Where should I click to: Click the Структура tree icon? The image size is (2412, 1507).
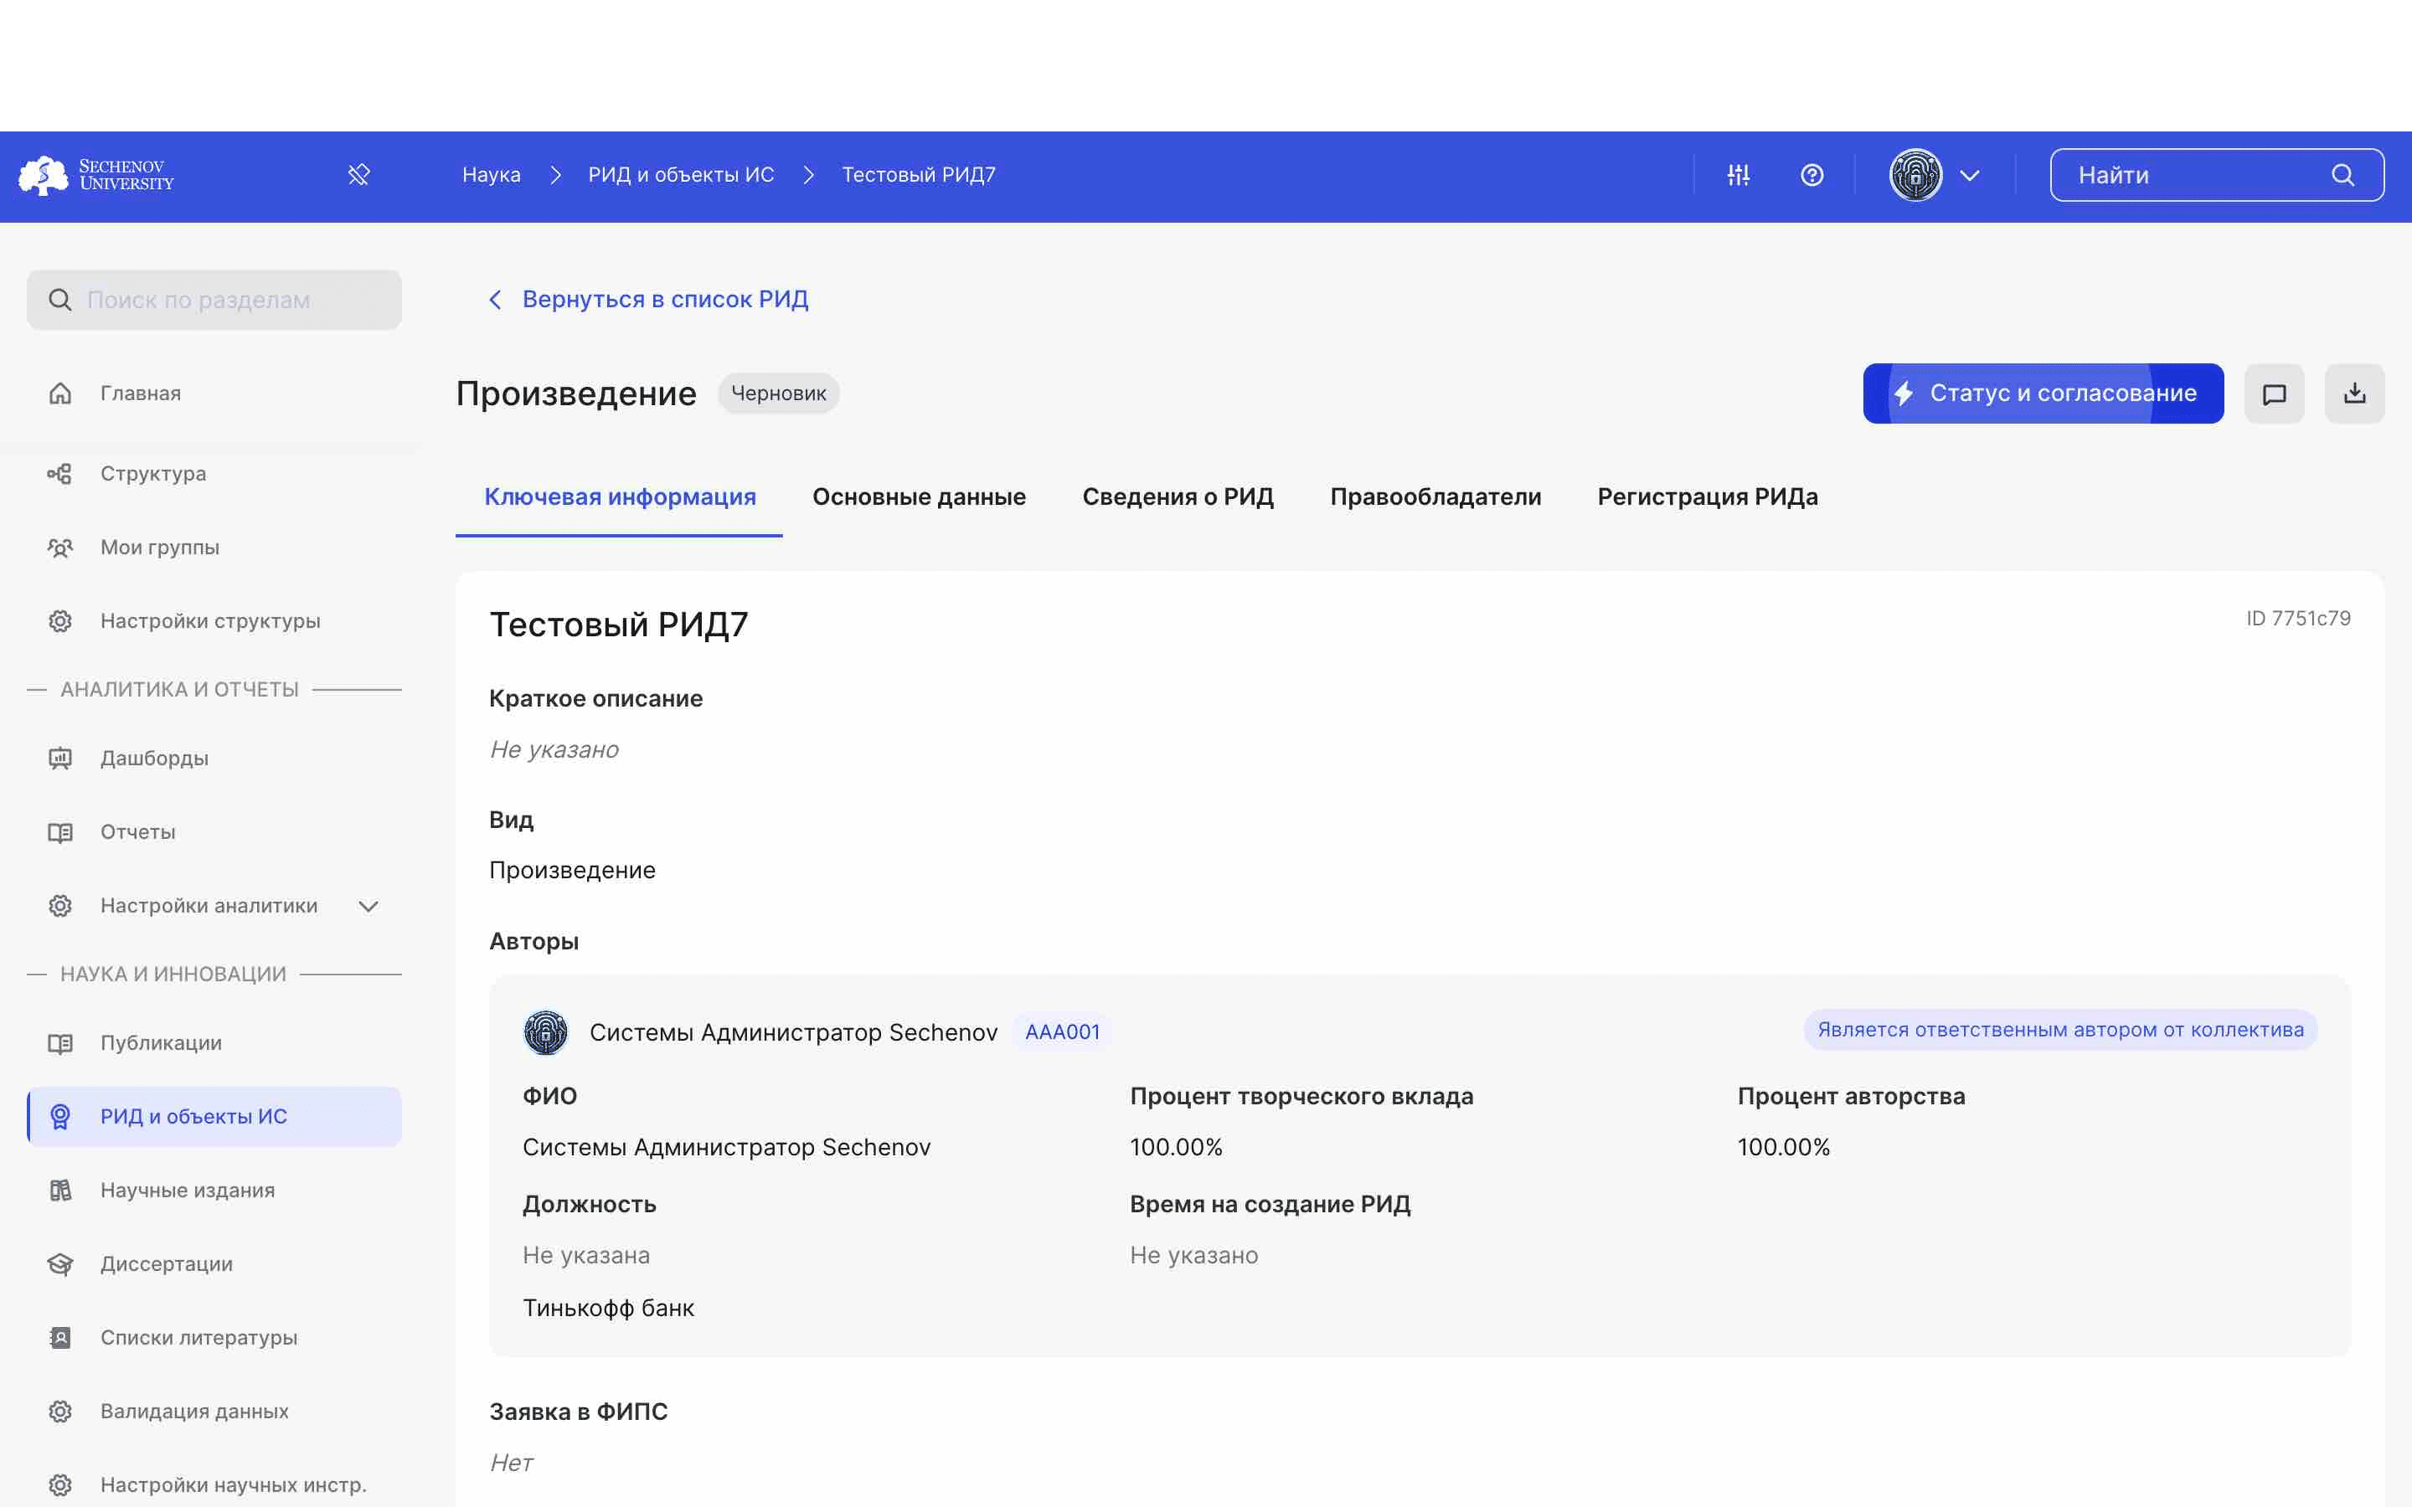coord(59,473)
